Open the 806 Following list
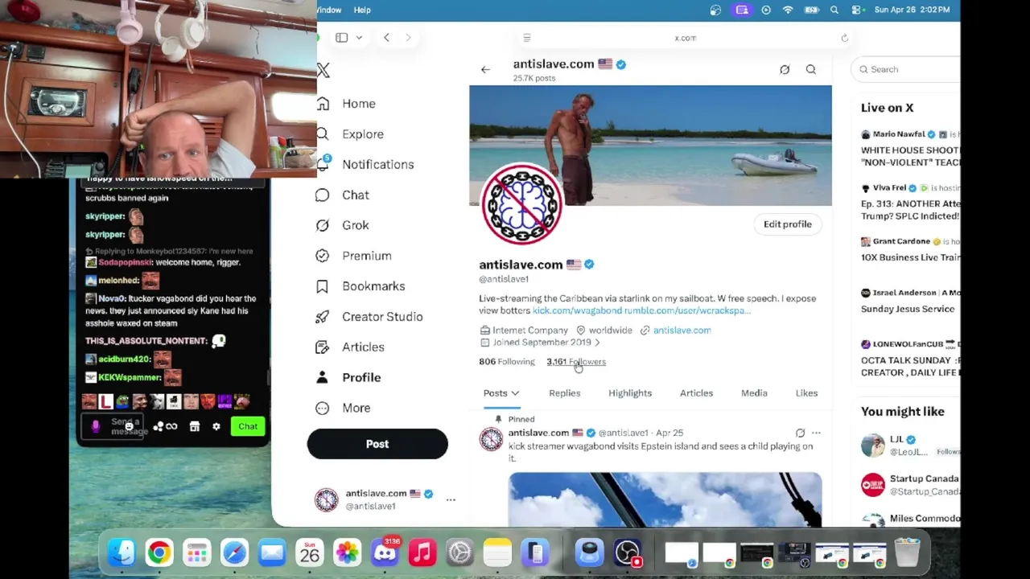 click(x=507, y=362)
